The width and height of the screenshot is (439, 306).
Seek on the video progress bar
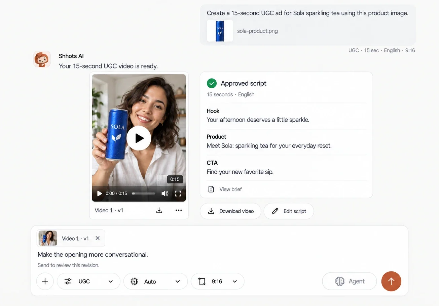tap(144, 193)
